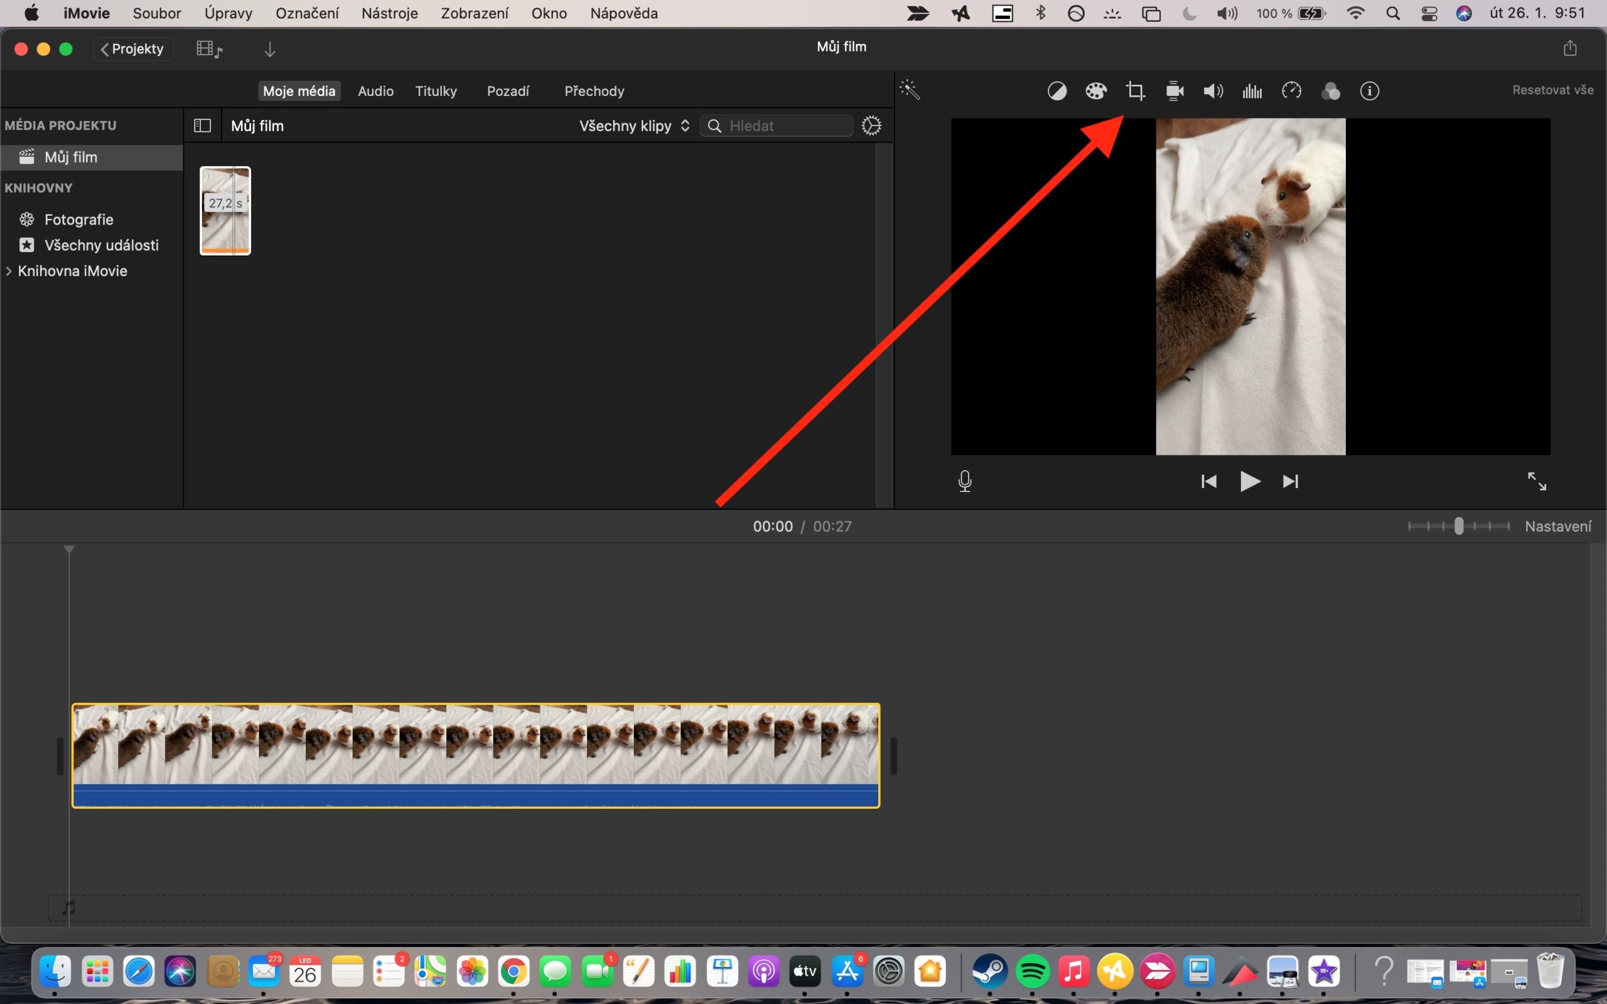The height and width of the screenshot is (1004, 1607).
Task: Click Resetovat vše to reset adjustments
Action: point(1553,89)
